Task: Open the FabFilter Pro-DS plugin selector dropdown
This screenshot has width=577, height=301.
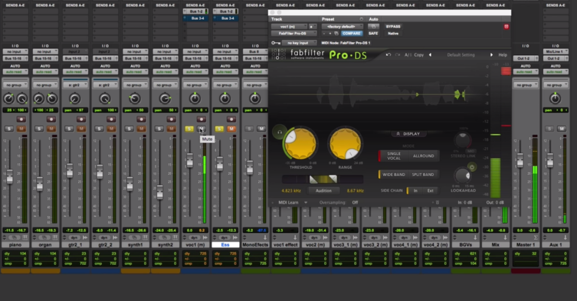Action: (294, 33)
